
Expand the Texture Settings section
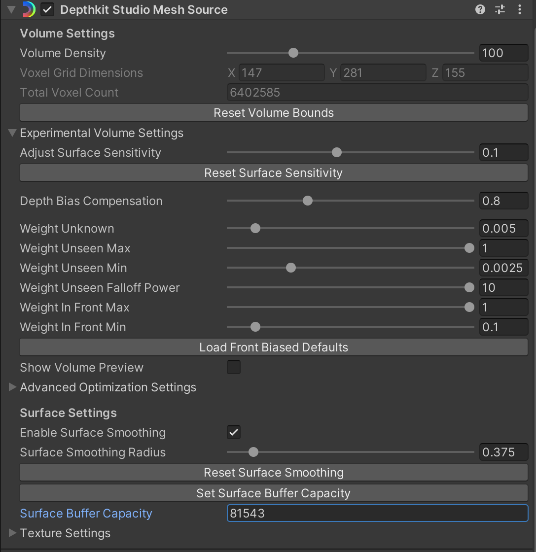[12, 533]
